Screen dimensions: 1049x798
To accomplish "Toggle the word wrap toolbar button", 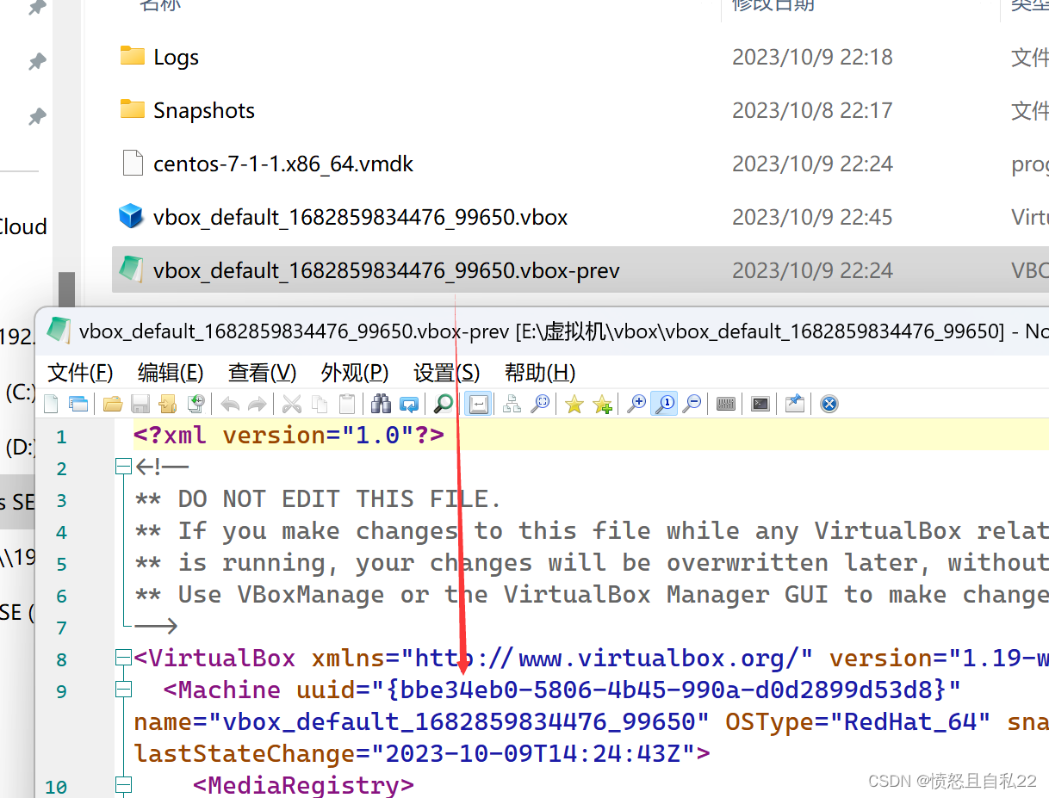I will pyautogui.click(x=478, y=404).
